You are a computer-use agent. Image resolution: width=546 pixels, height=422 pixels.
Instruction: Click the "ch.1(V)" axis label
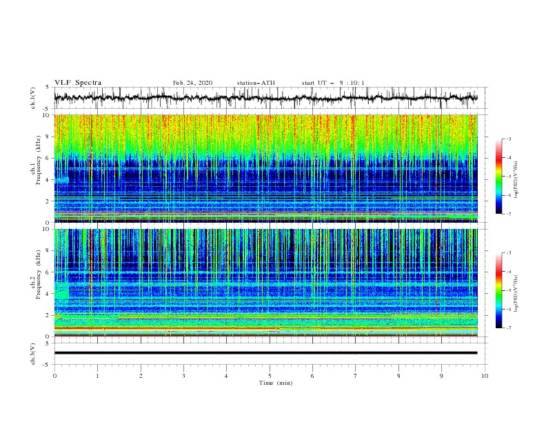(33, 98)
